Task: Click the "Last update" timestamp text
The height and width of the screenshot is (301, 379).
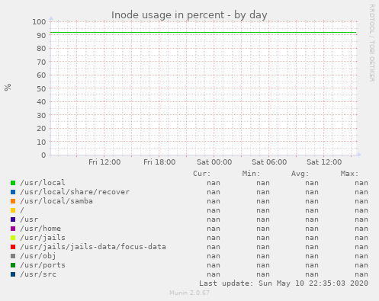Action: point(284,283)
